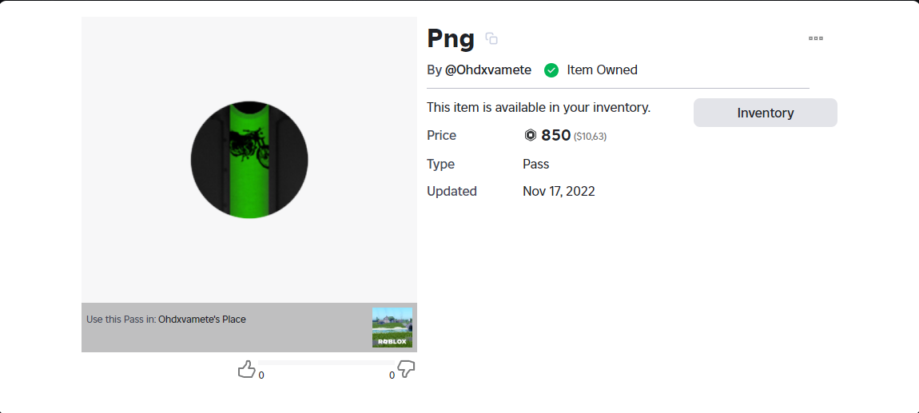Image resolution: width=919 pixels, height=413 pixels.
Task: Click the circular green motorcycle pass image
Action: pyautogui.click(x=249, y=160)
